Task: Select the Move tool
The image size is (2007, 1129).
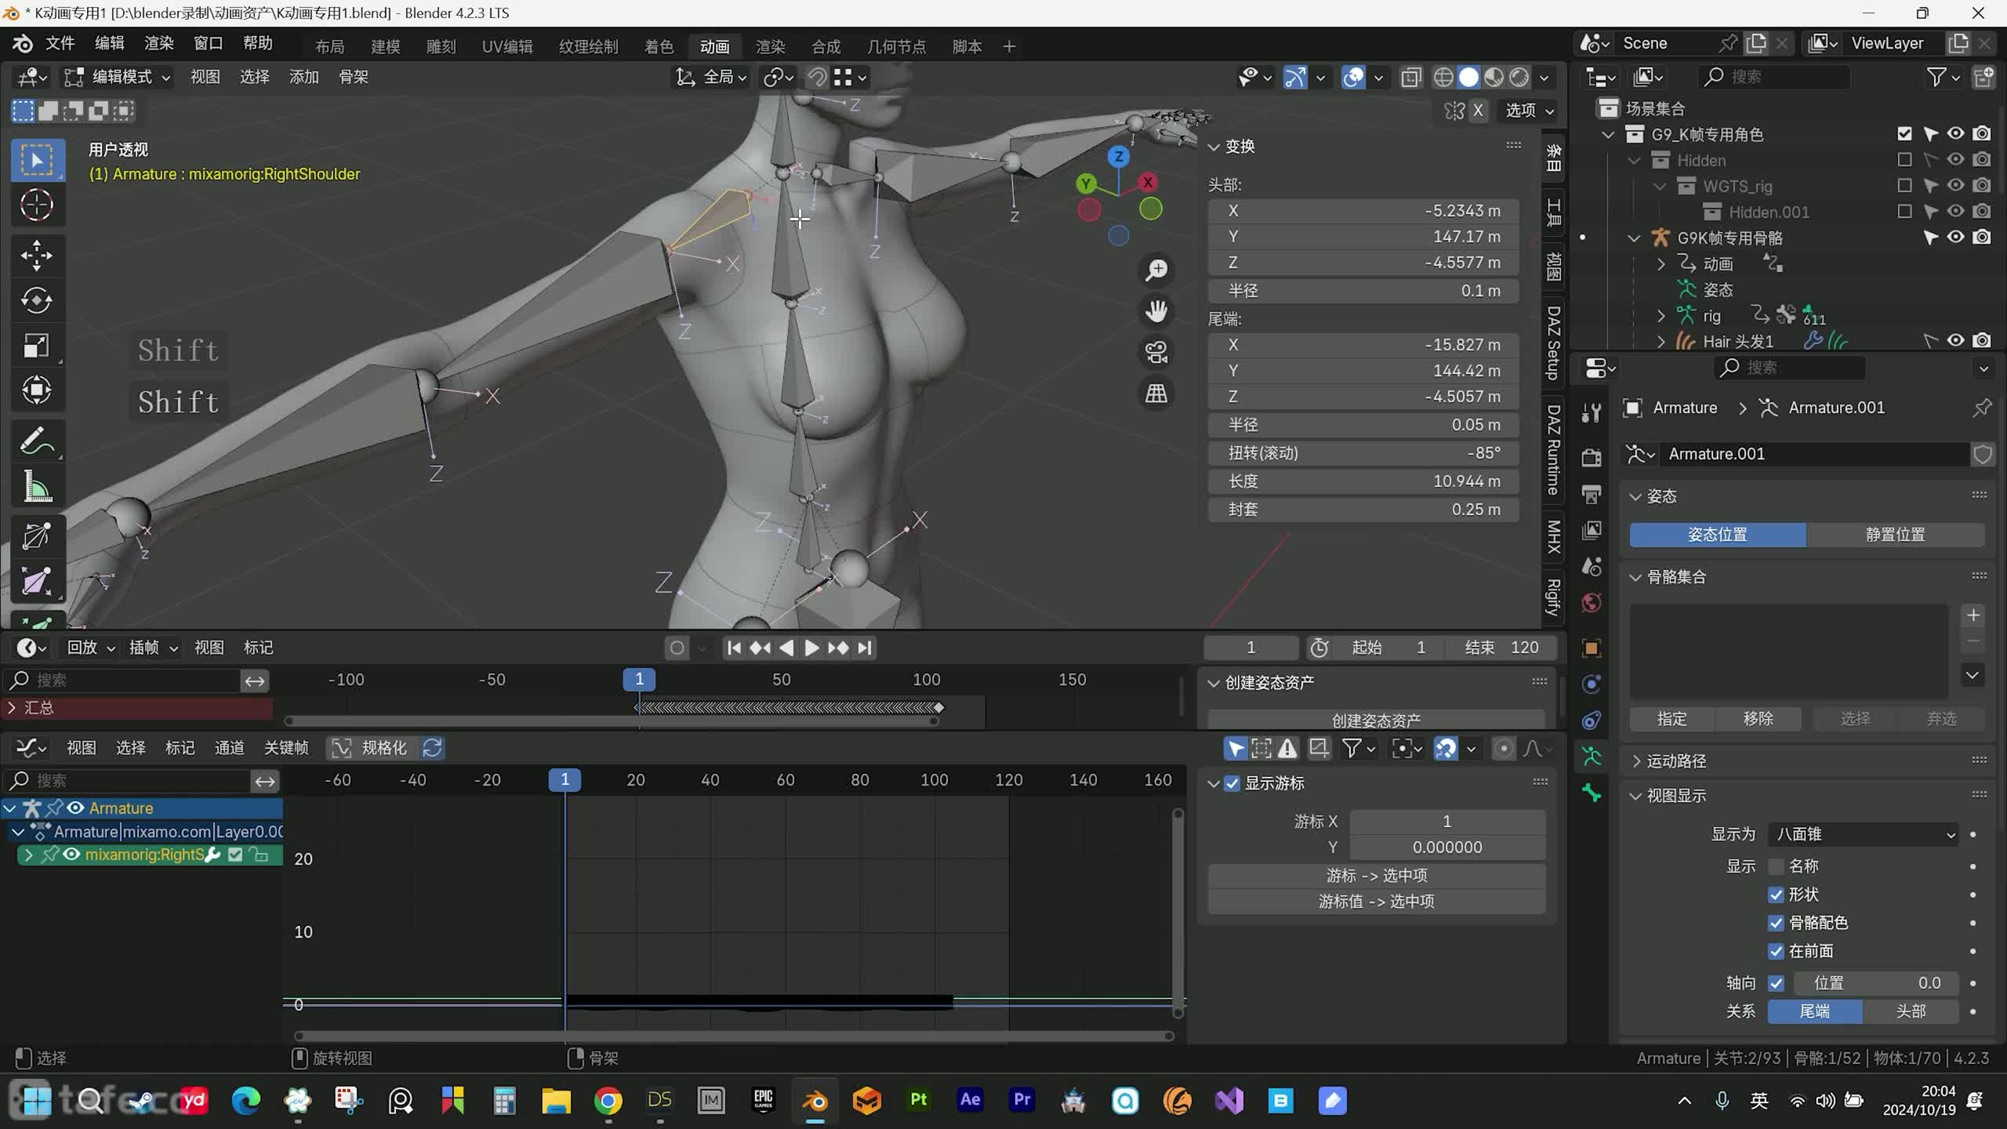Action: pyautogui.click(x=36, y=256)
